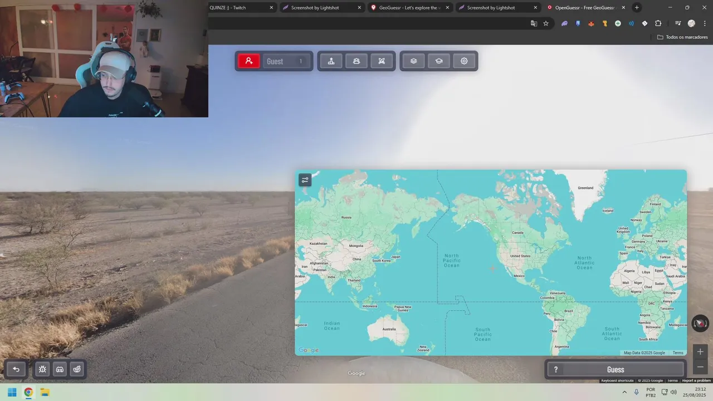Open the volume control in tray

tap(673, 392)
